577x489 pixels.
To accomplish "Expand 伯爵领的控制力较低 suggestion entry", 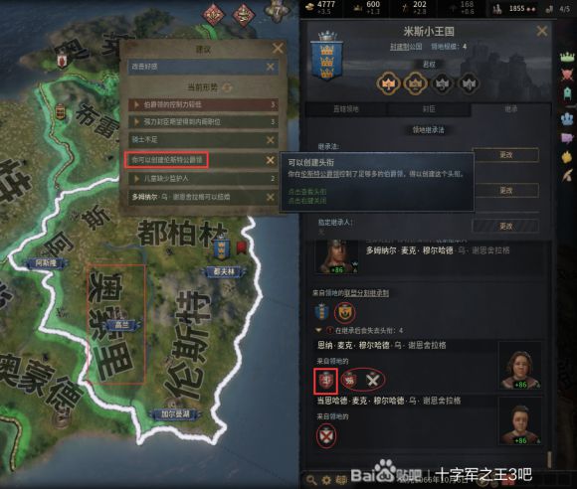I will point(203,104).
